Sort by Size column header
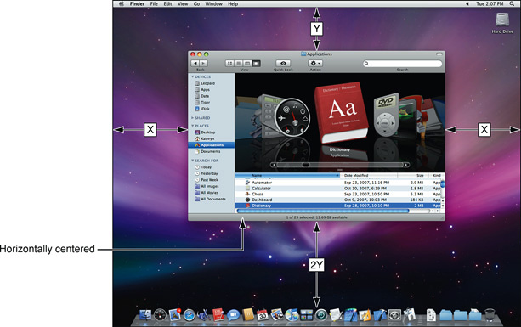 [x=413, y=175]
